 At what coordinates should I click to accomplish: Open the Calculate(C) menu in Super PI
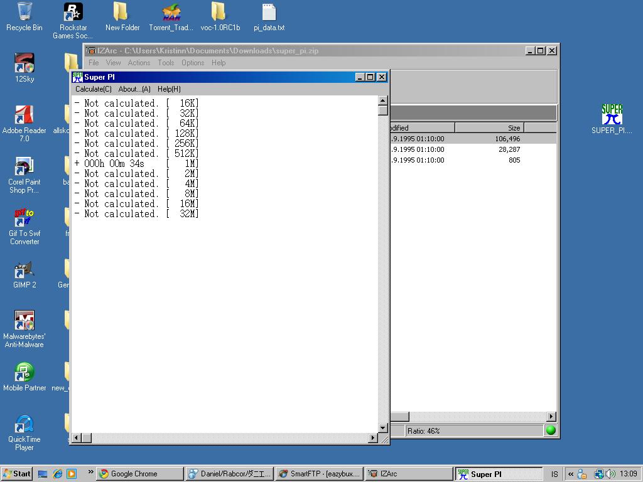coord(94,89)
